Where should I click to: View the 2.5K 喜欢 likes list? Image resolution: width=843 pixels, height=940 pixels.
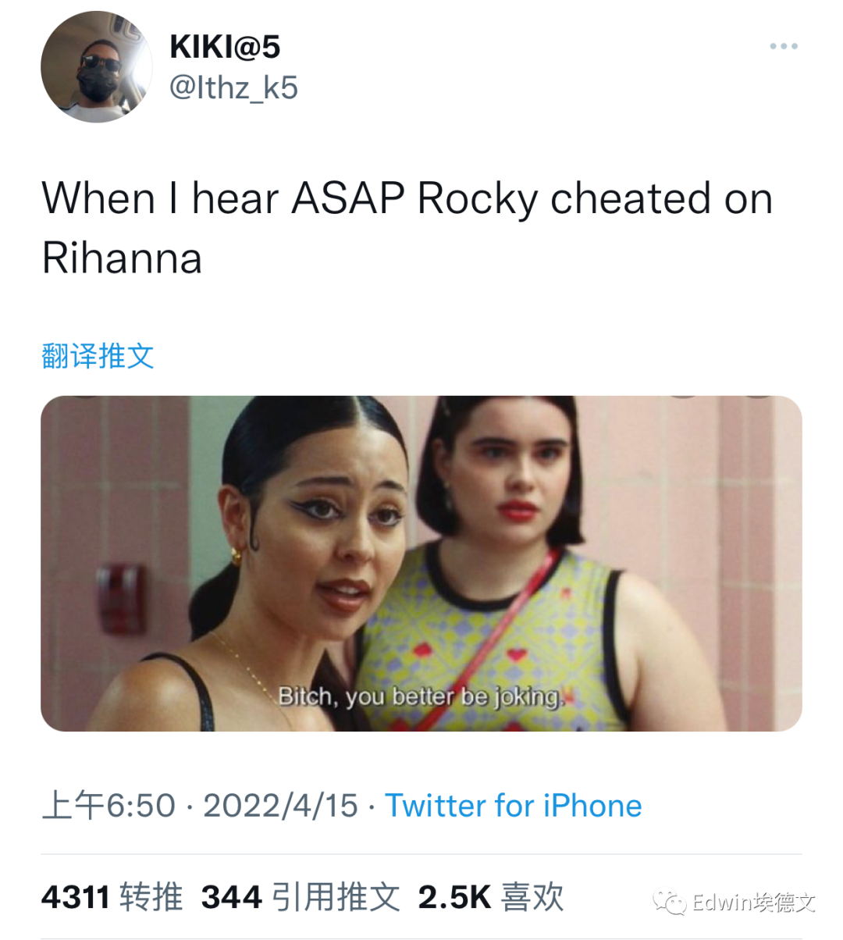(x=491, y=897)
